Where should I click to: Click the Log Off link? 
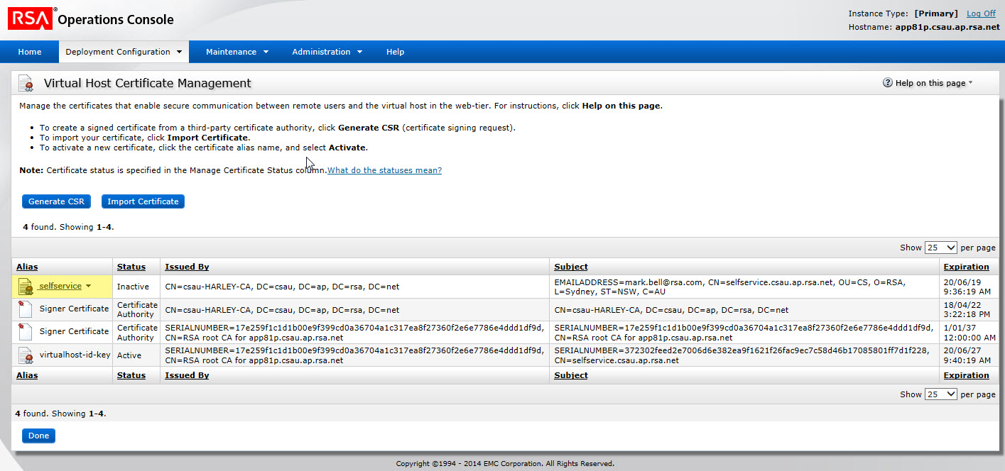981,13
